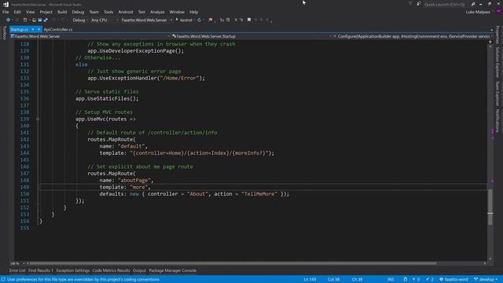Open the Notifications side tab
This screenshot has height=283, width=503.
(497, 120)
